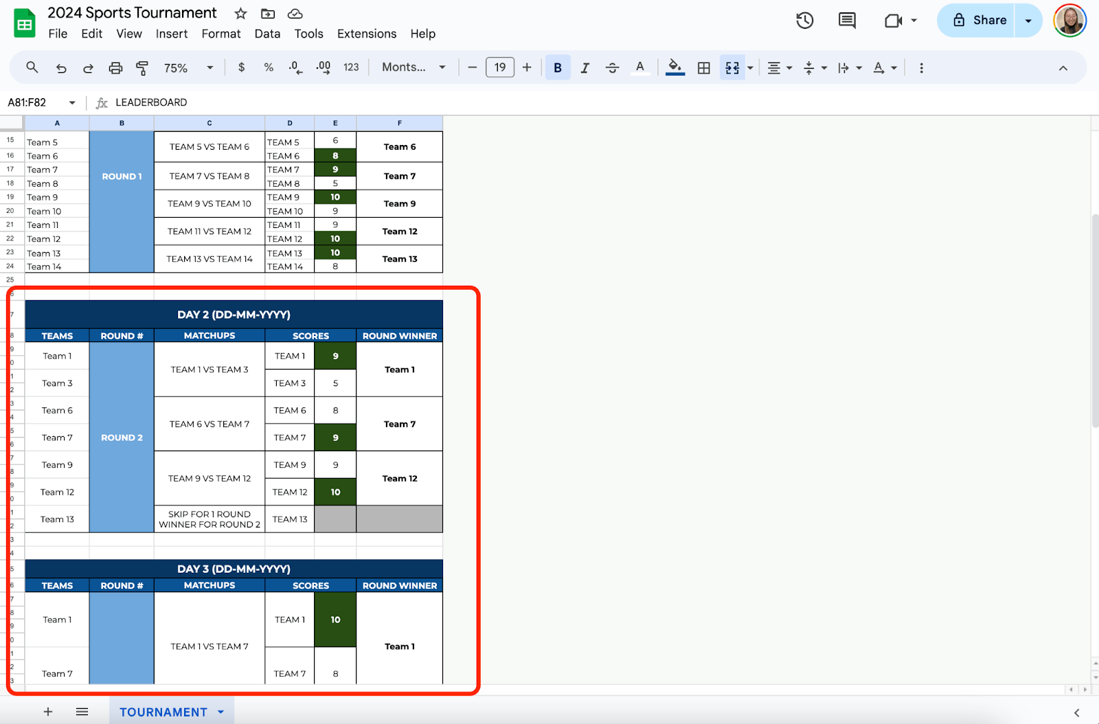The width and height of the screenshot is (1099, 724).
Task: Open the Montserrat font dropdown
Action: point(413,67)
